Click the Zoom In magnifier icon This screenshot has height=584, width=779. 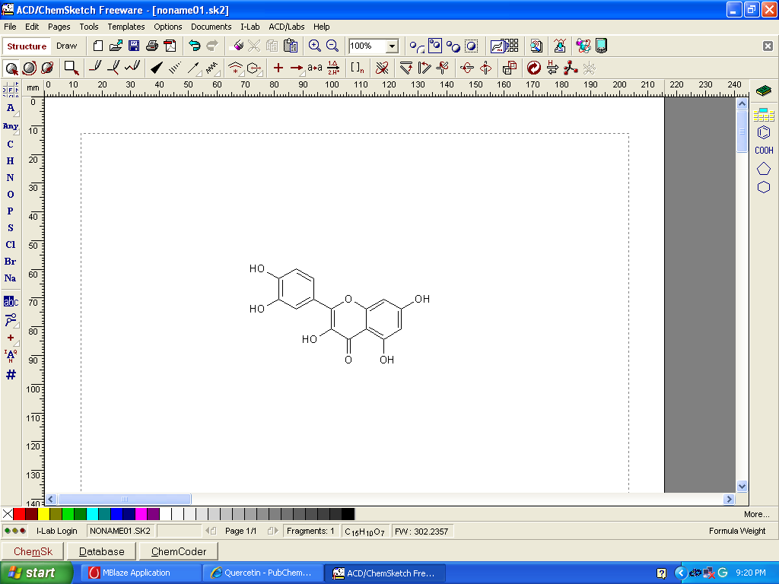tap(314, 46)
